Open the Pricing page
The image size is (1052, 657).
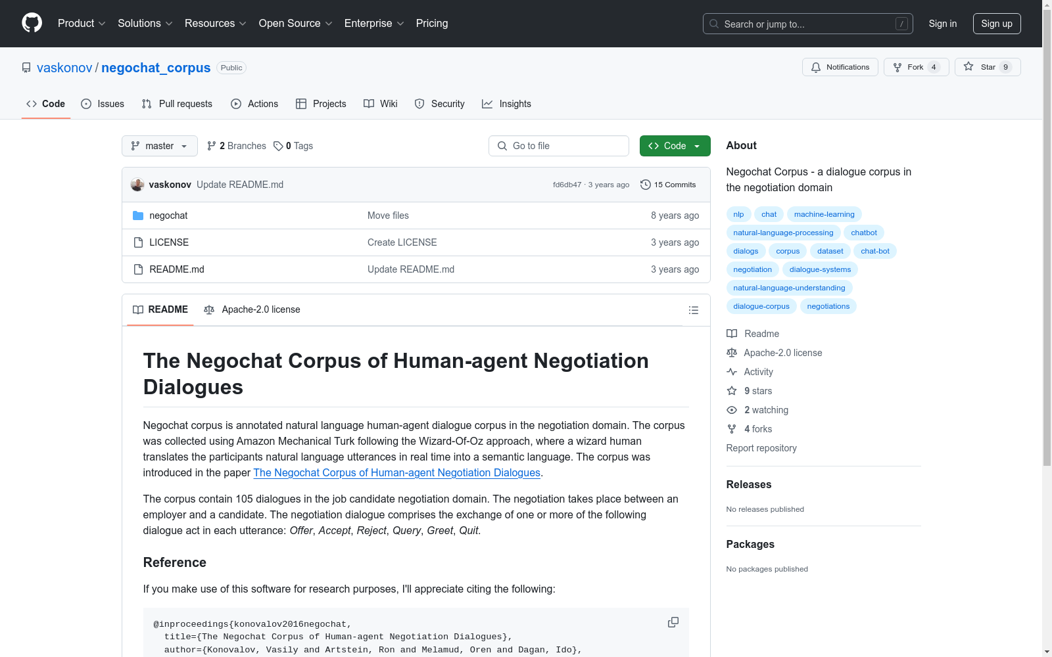click(432, 24)
